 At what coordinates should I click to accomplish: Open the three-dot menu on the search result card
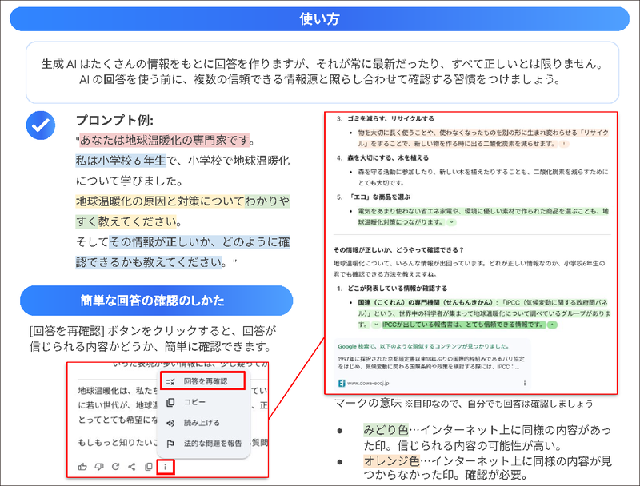click(x=525, y=382)
